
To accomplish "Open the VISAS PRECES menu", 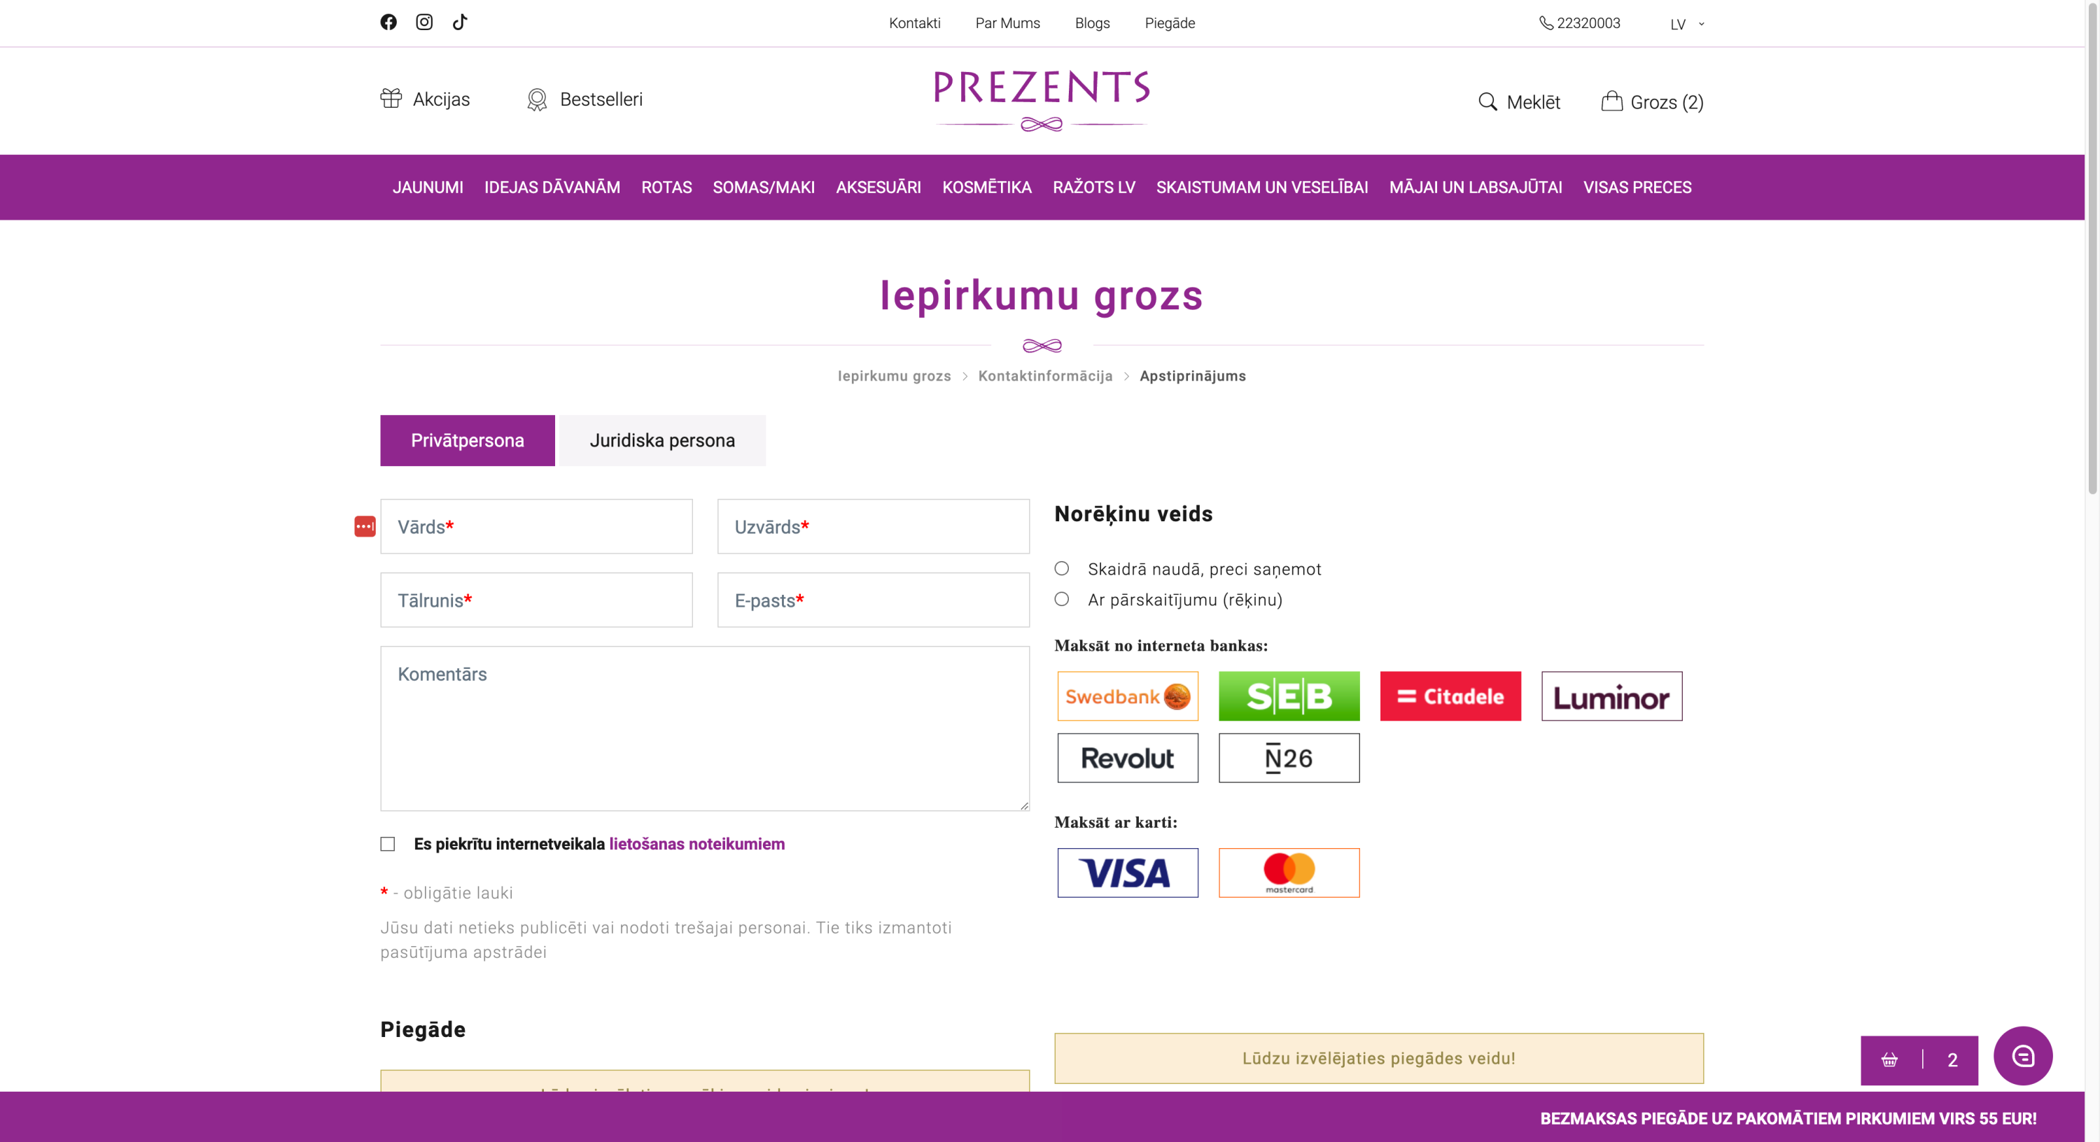I will pyautogui.click(x=1637, y=188).
